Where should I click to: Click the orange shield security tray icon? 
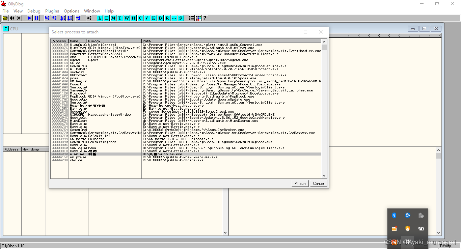click(x=407, y=229)
